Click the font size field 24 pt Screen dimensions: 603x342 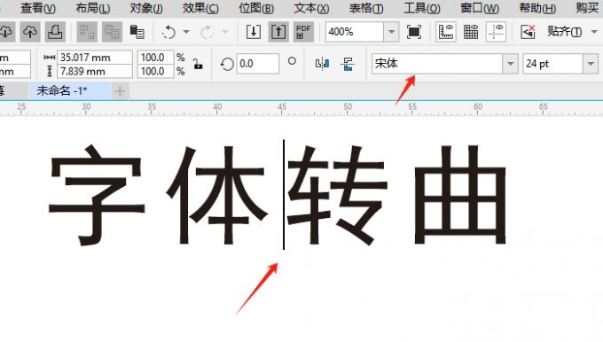coord(552,64)
